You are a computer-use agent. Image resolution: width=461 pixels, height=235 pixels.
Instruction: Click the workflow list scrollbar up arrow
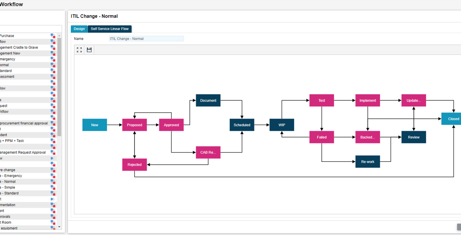[x=59, y=36]
